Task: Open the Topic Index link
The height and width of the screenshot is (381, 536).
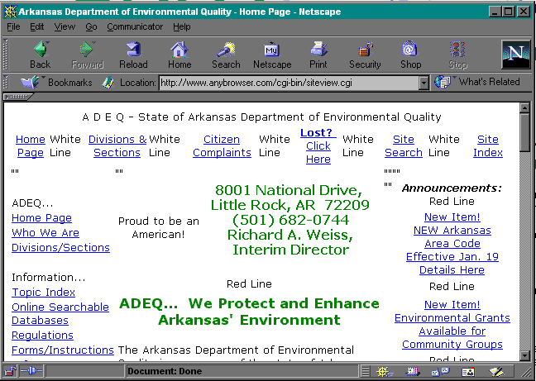Action: (43, 292)
